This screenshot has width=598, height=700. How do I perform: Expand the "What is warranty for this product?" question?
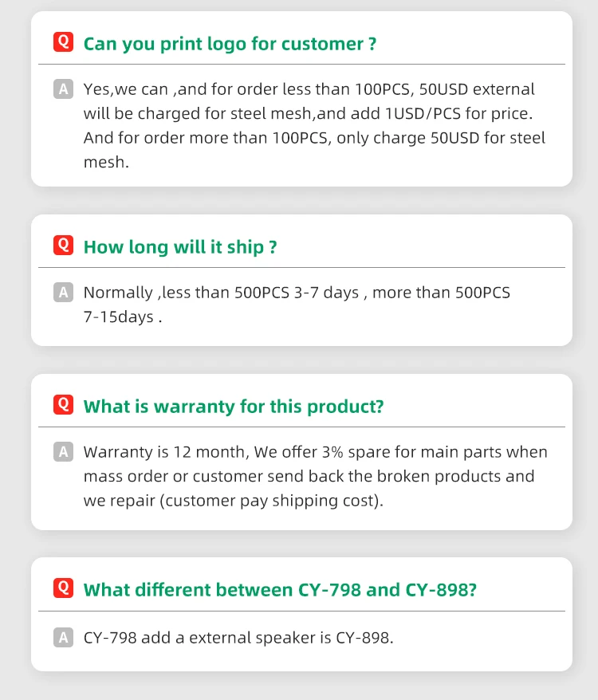[234, 407]
